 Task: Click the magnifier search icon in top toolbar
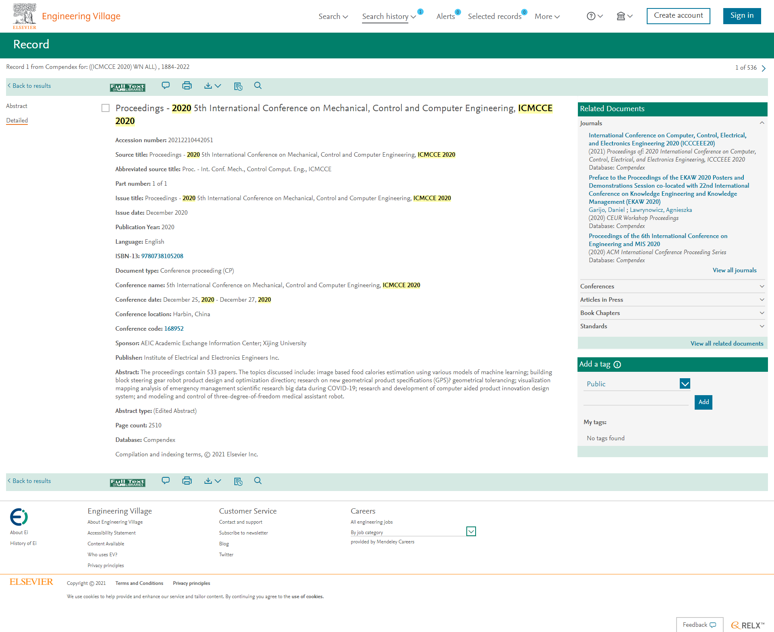point(258,85)
